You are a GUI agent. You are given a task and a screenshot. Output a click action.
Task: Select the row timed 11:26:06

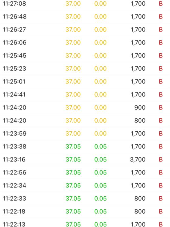click(x=85, y=43)
